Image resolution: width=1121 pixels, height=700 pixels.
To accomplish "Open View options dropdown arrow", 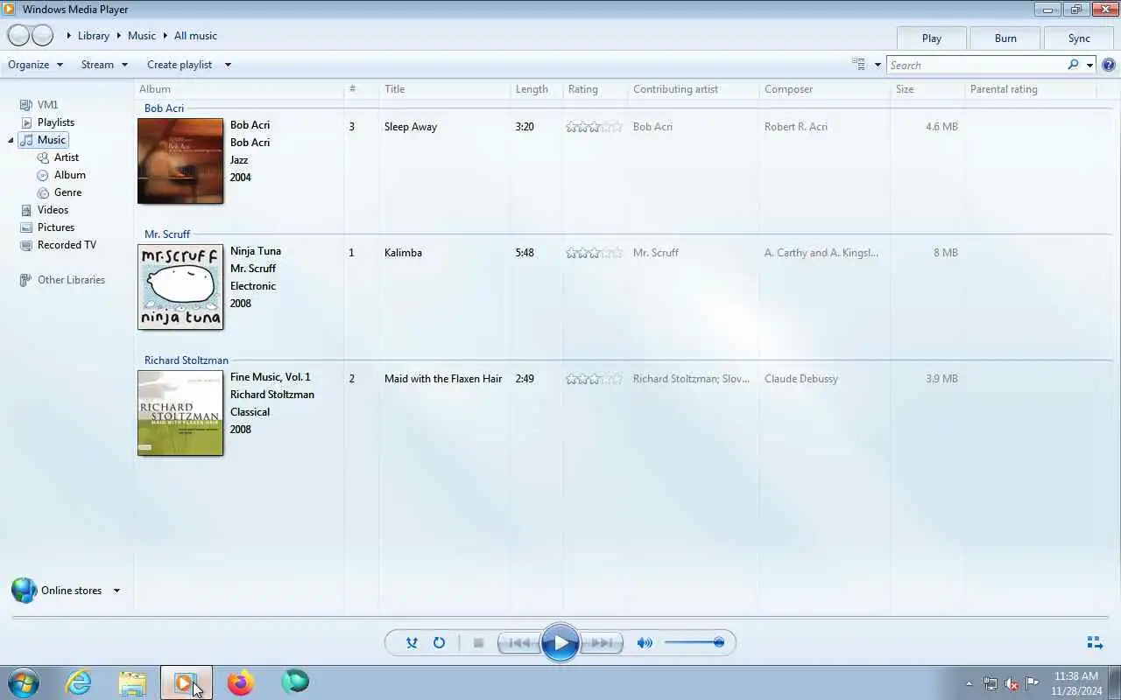I will (877, 65).
